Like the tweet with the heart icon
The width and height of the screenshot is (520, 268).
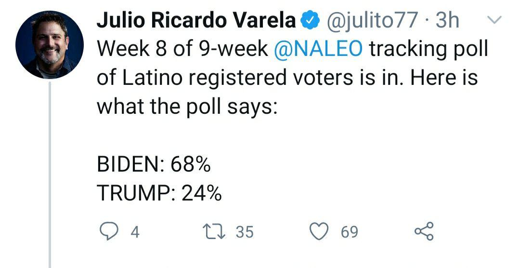click(319, 232)
